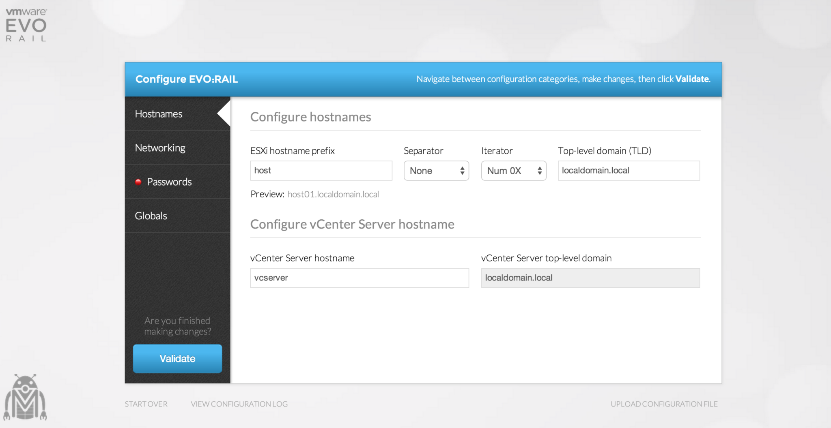Click the 'Navigate between configuration categories' instruction text
831x428 pixels.
coord(563,79)
